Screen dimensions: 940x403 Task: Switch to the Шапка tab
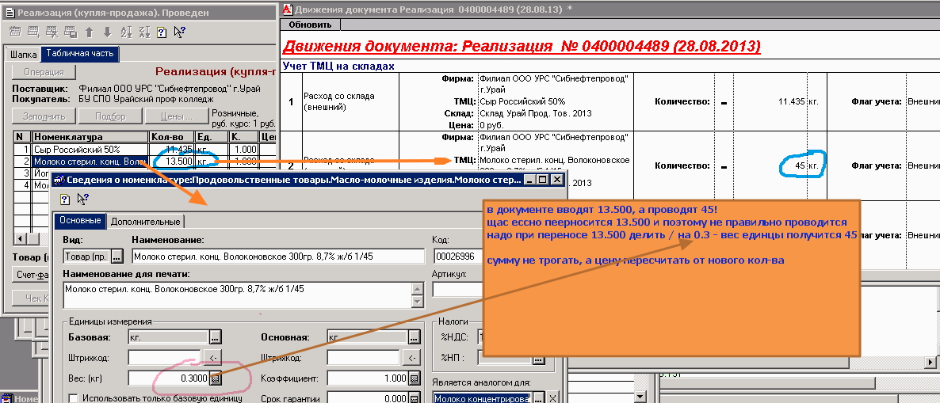(x=23, y=54)
